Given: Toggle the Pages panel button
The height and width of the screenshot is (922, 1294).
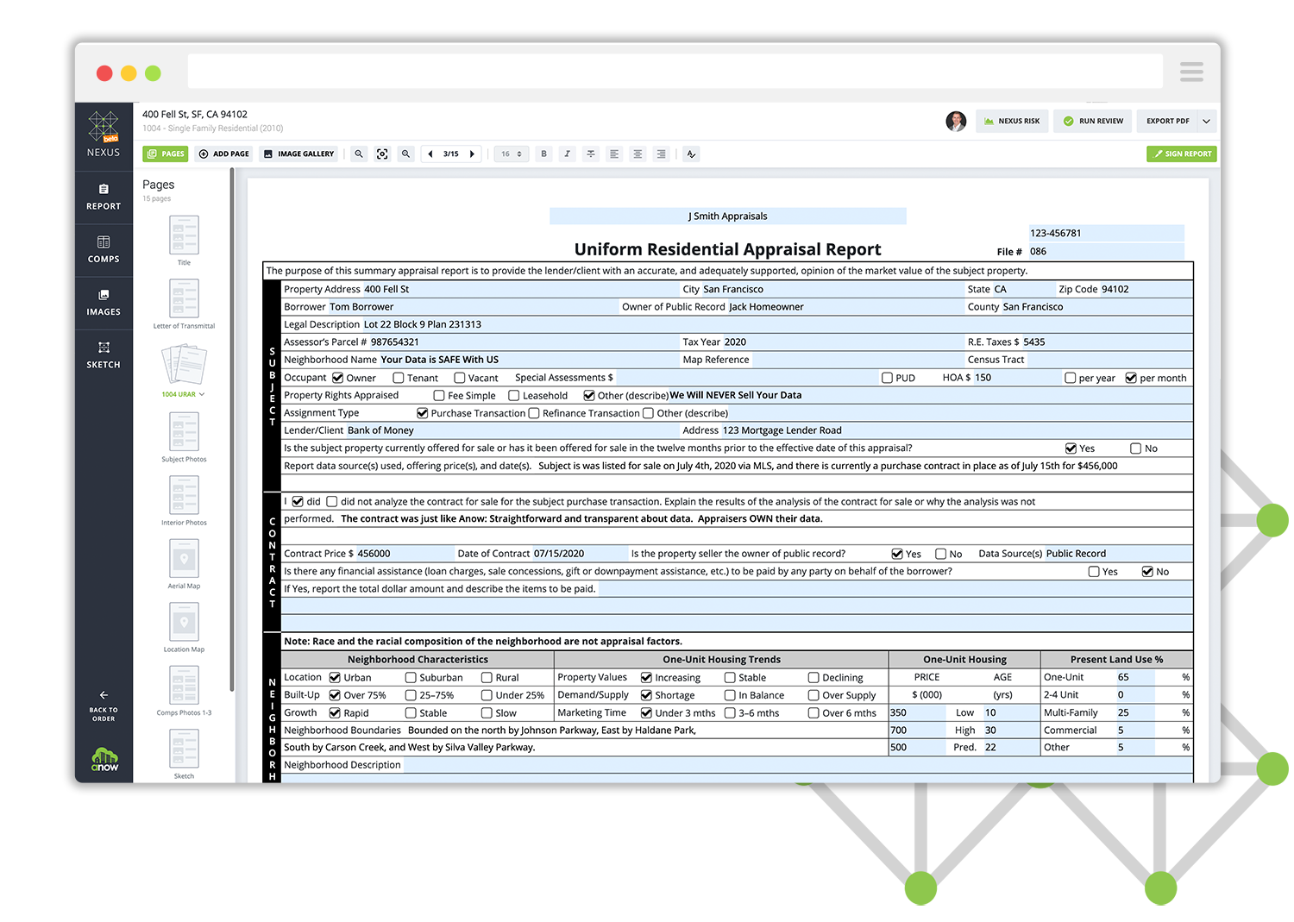Looking at the screenshot, I should 166,154.
